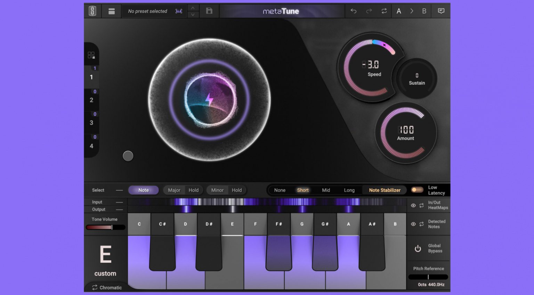Click the Note Stabilizer button

(x=384, y=190)
